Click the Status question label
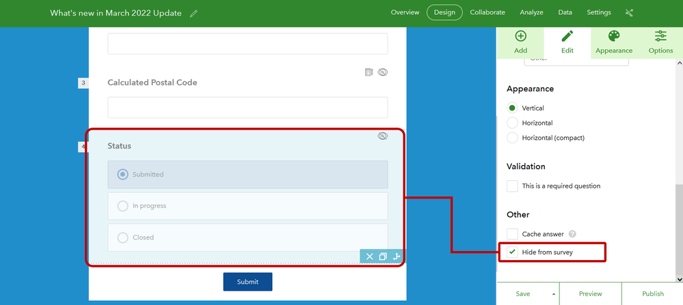 pos(120,146)
